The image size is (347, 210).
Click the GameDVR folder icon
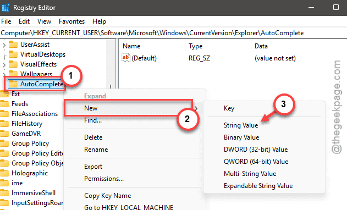4,134
